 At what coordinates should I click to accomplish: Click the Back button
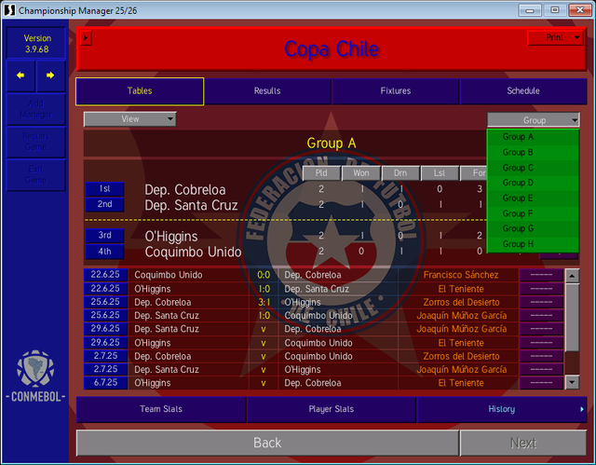pyautogui.click(x=267, y=443)
